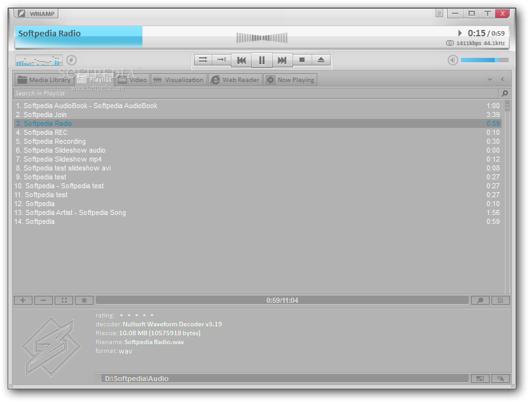The width and height of the screenshot is (529, 402).
Task: Add files with the plus button
Action: [x=23, y=300]
